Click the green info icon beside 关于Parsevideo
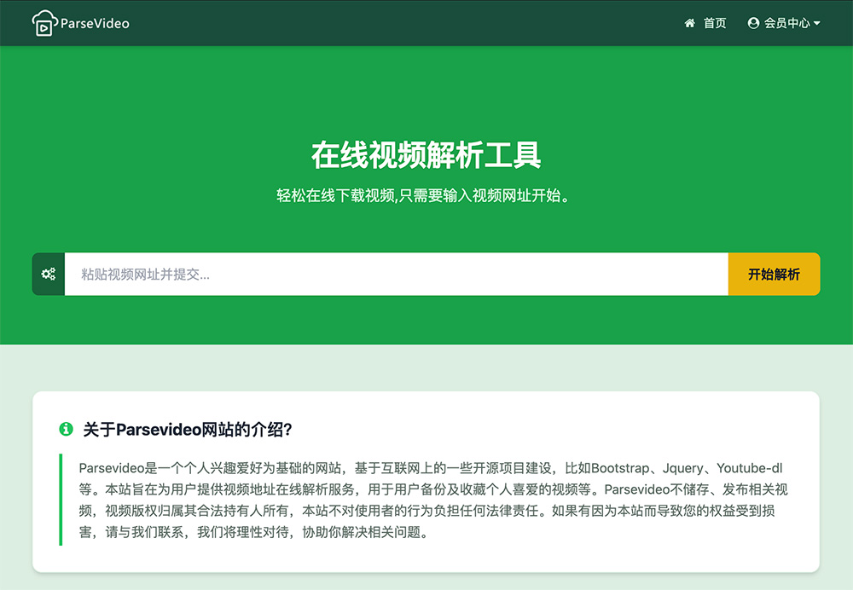Image resolution: width=853 pixels, height=590 pixels. 66,429
